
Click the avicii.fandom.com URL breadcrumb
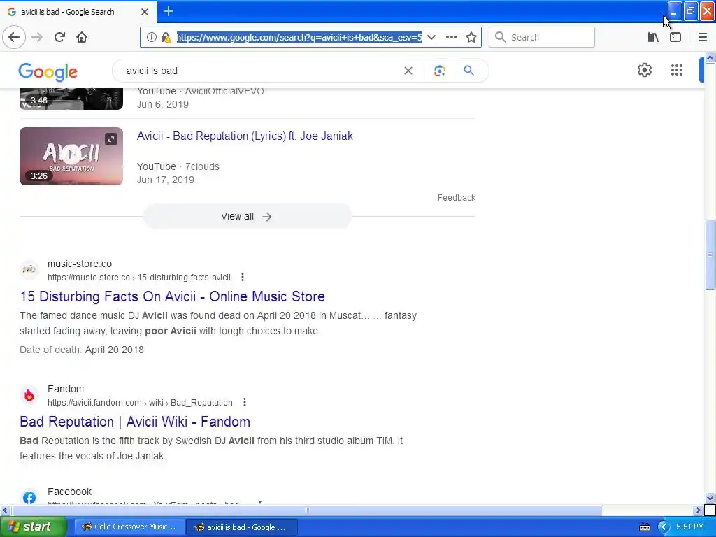[x=140, y=403]
